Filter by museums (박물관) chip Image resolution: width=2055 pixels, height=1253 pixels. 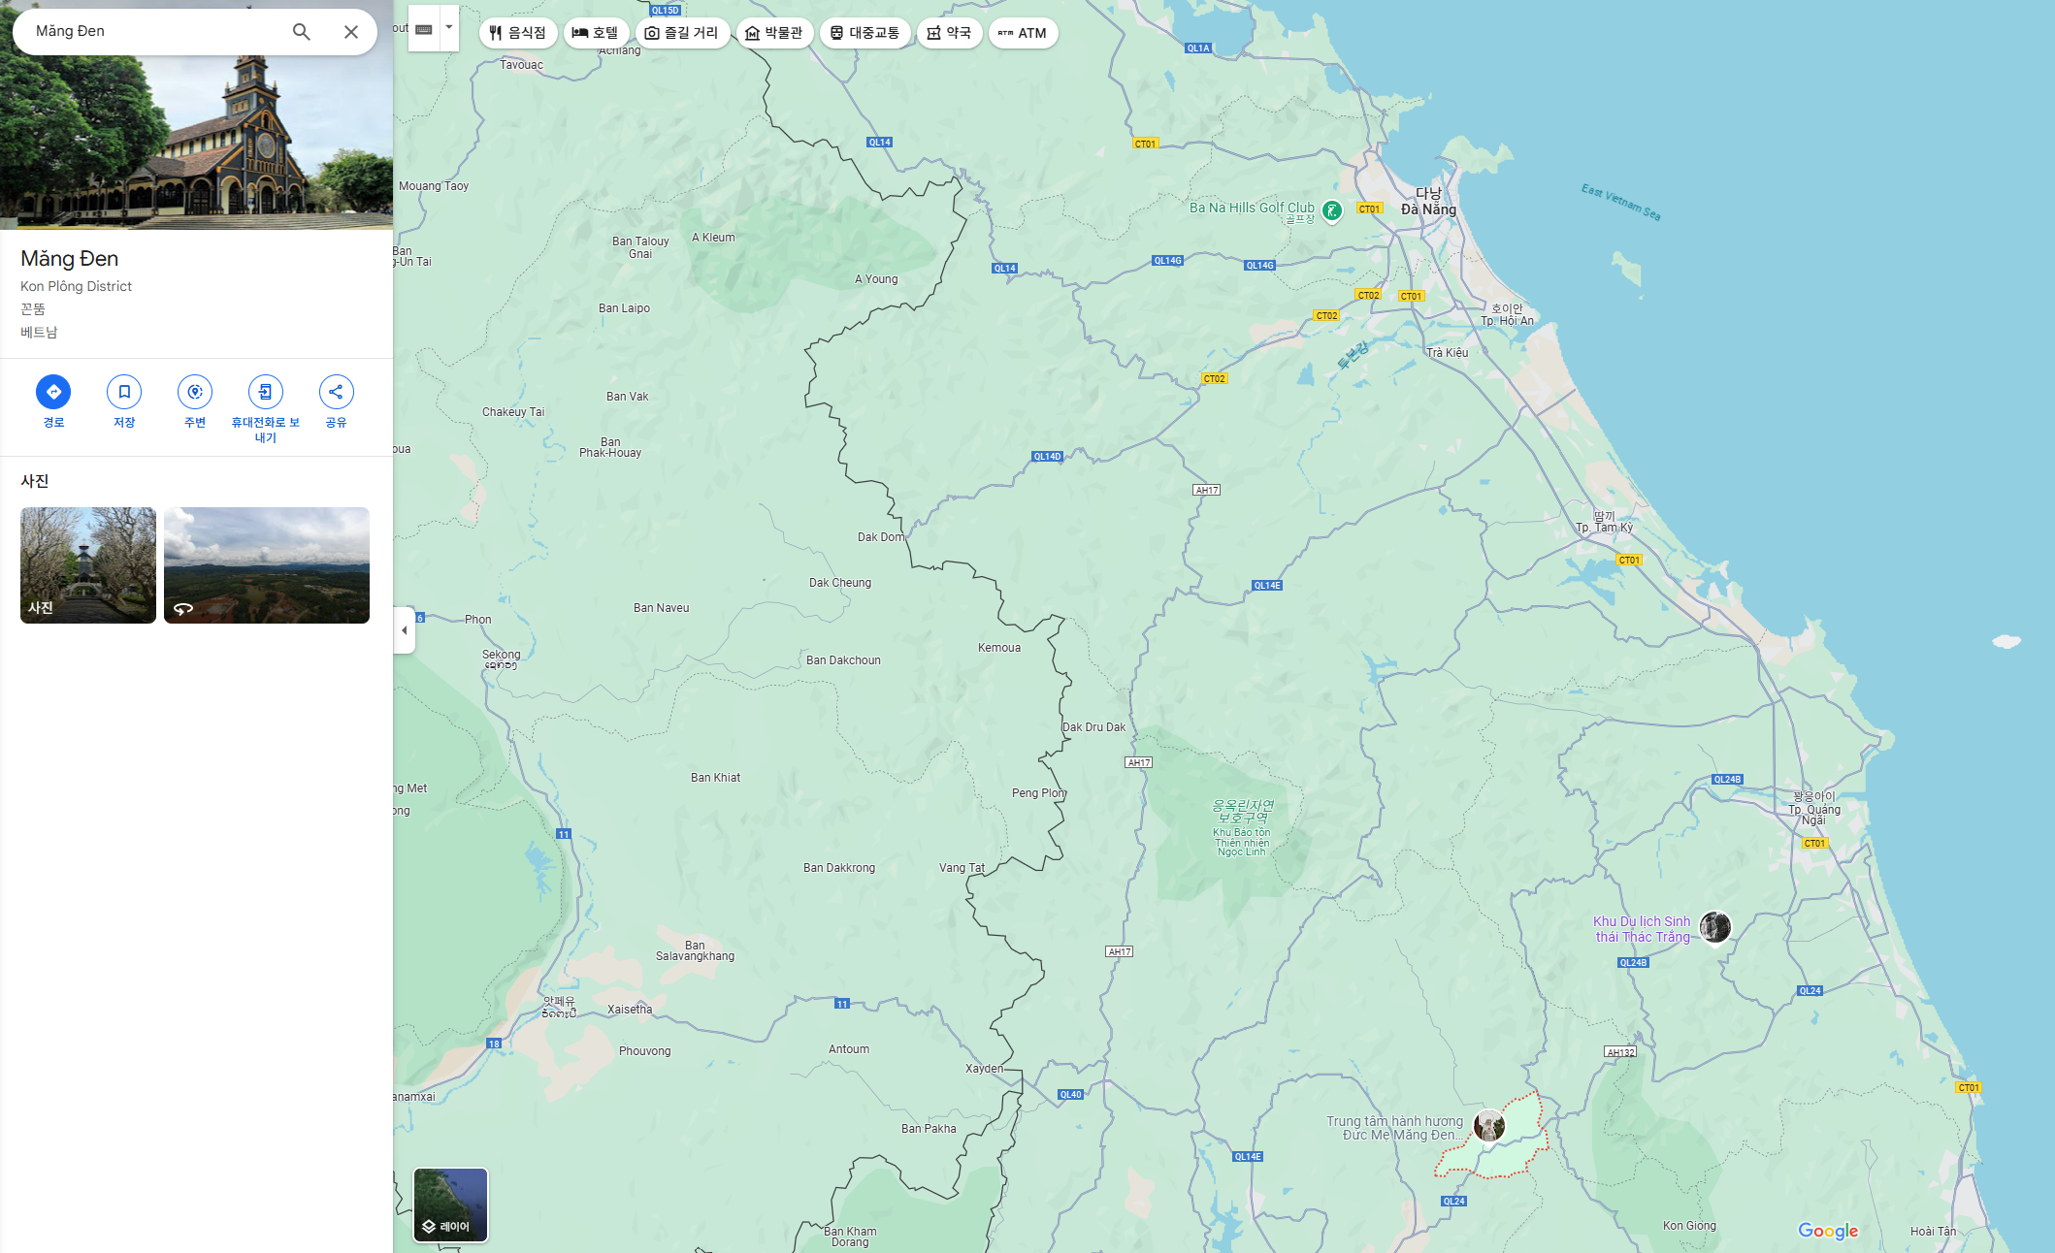coord(774,33)
